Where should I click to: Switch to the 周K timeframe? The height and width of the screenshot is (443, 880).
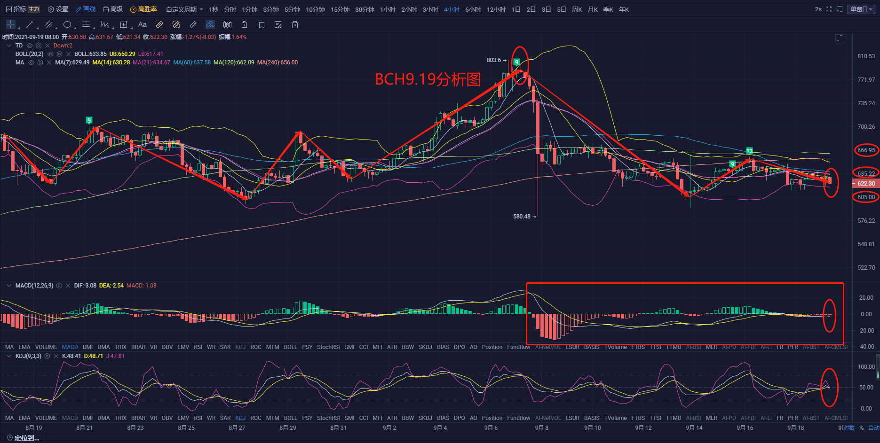[x=577, y=9]
